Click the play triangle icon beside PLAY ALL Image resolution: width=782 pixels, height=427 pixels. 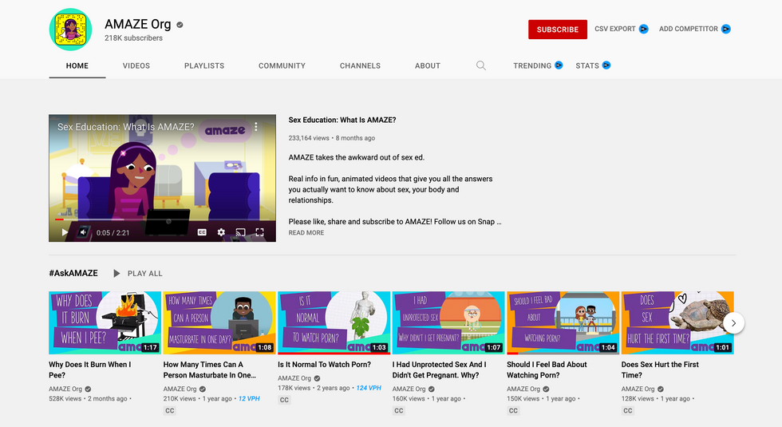click(x=117, y=273)
